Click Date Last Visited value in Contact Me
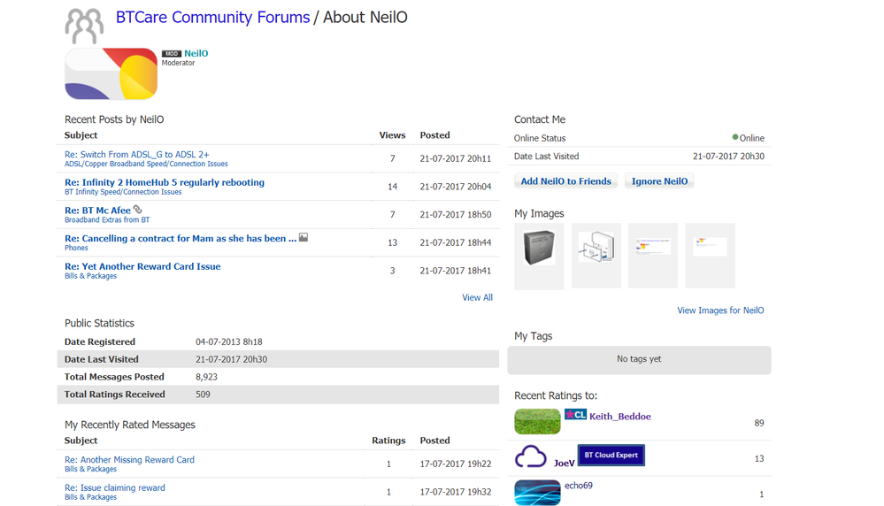Screen dimensions: 884x506 point(728,157)
